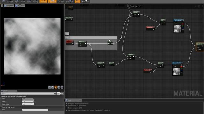
Task: Collapse Material Expression Linear Interpolate section
Action: 1,96
